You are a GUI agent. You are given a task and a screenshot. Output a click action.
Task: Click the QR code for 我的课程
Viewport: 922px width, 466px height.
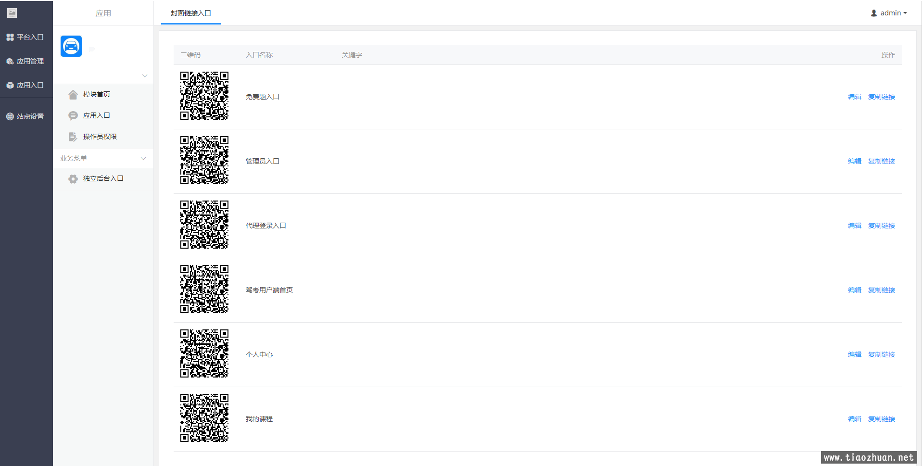pyautogui.click(x=204, y=418)
